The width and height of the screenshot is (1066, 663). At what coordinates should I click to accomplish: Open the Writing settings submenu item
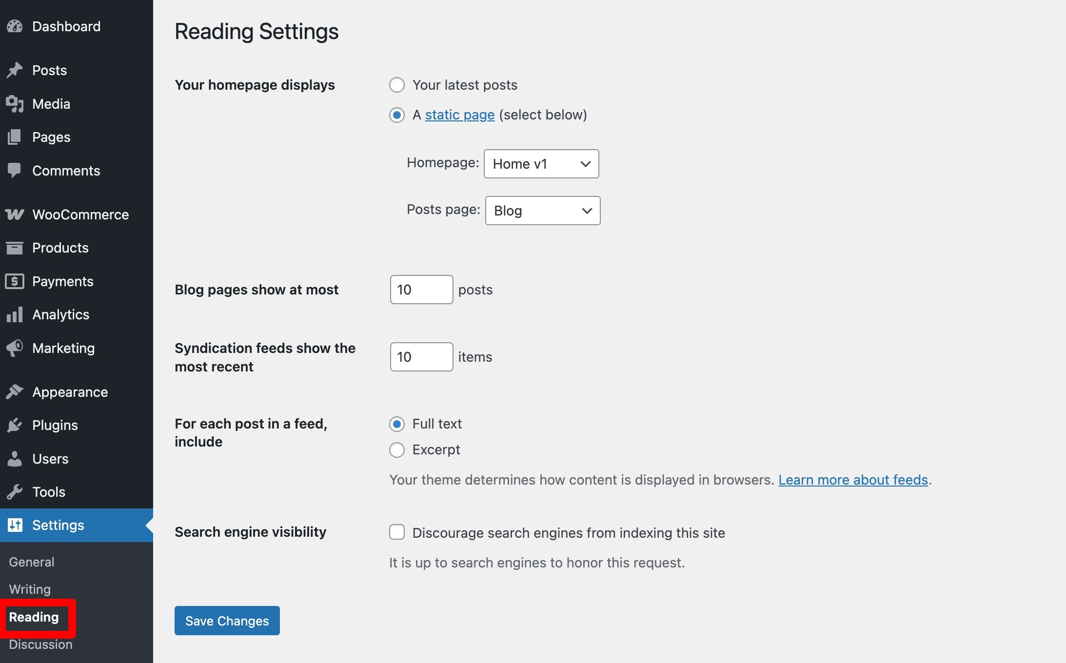(30, 589)
